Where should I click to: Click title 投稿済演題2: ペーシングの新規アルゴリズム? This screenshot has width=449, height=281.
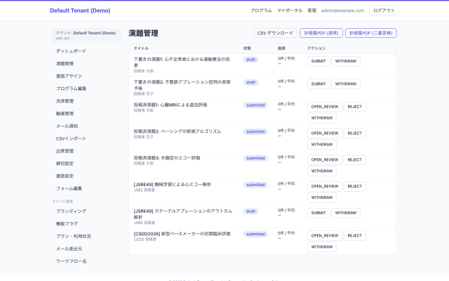177,131
